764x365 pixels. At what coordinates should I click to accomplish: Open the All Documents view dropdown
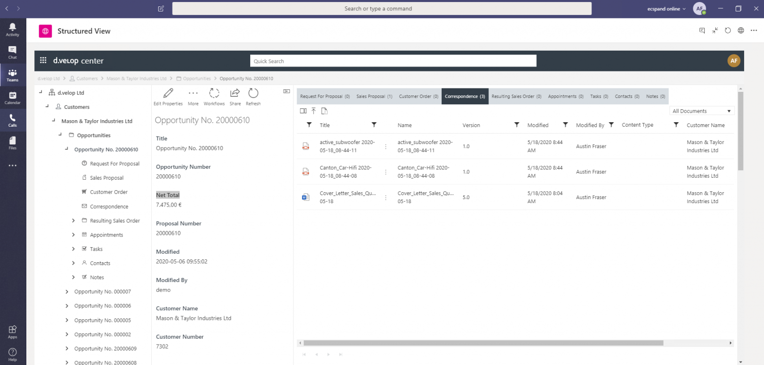coord(702,111)
